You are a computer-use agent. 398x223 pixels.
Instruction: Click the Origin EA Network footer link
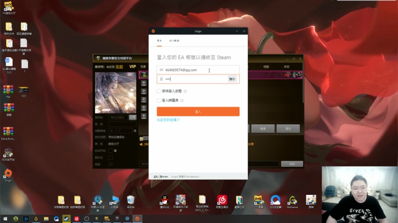[186, 177]
